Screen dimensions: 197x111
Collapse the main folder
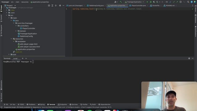click(9, 18)
